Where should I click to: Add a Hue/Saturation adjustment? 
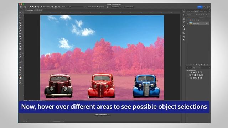click(x=190, y=75)
